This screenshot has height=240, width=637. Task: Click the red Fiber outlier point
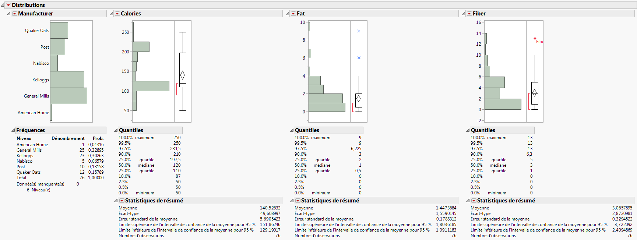point(535,38)
